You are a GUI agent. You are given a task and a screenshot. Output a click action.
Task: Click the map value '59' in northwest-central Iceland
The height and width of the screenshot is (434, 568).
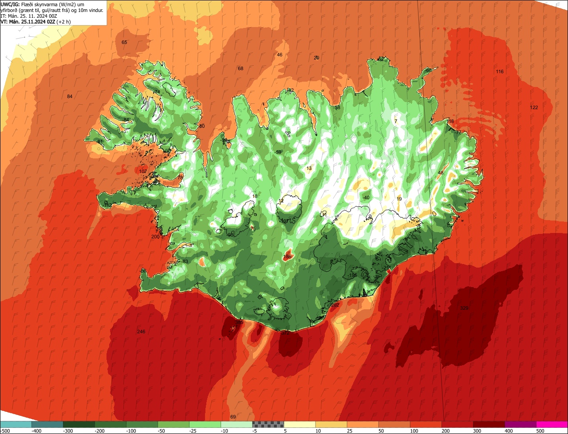pos(279,152)
